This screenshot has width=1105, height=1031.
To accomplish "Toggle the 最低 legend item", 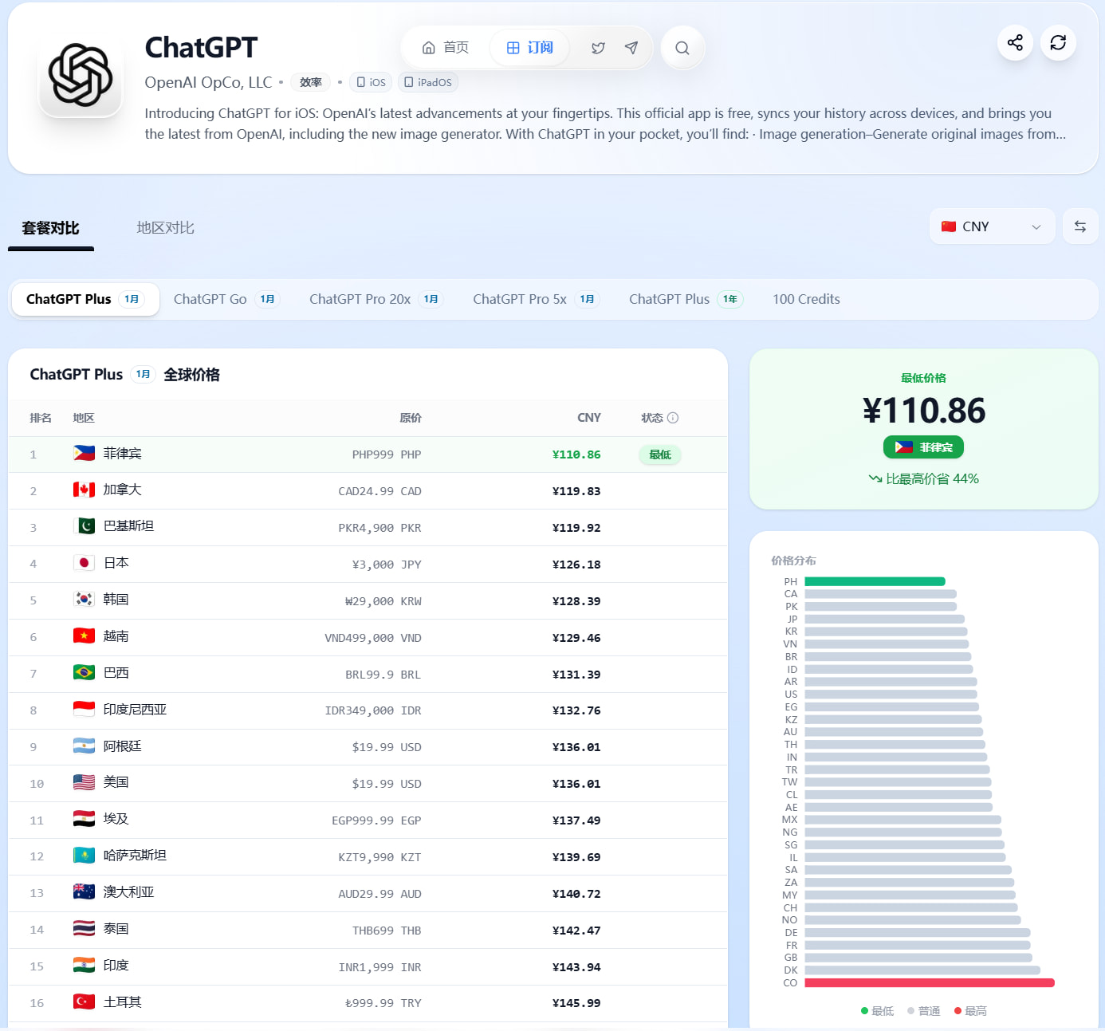I will click(877, 1011).
